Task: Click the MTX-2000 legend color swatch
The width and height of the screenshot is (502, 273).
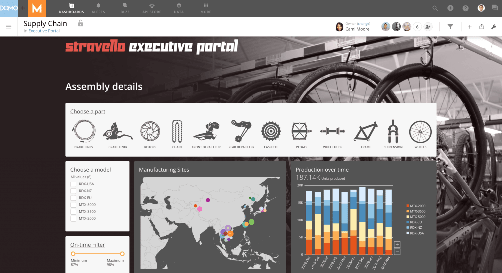Action: pyautogui.click(x=407, y=206)
